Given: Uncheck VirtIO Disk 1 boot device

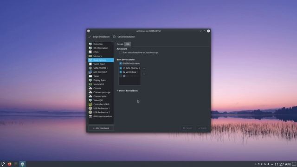Looking at the screenshot, I should pyautogui.click(x=121, y=72).
